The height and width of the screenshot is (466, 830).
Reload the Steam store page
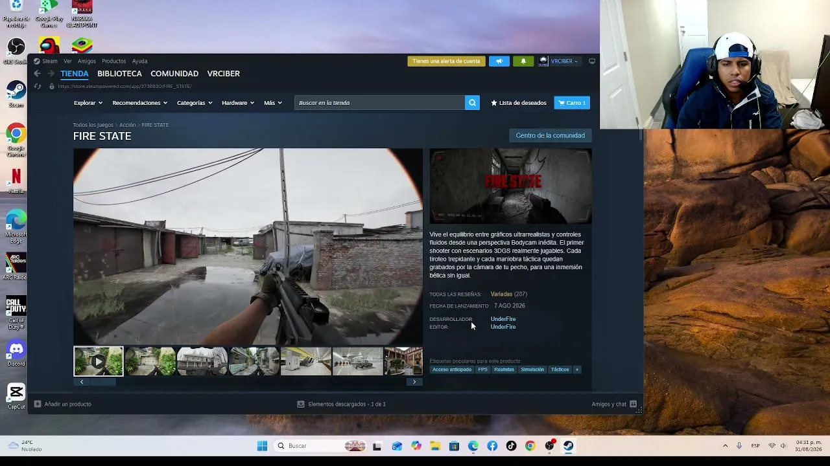point(38,86)
